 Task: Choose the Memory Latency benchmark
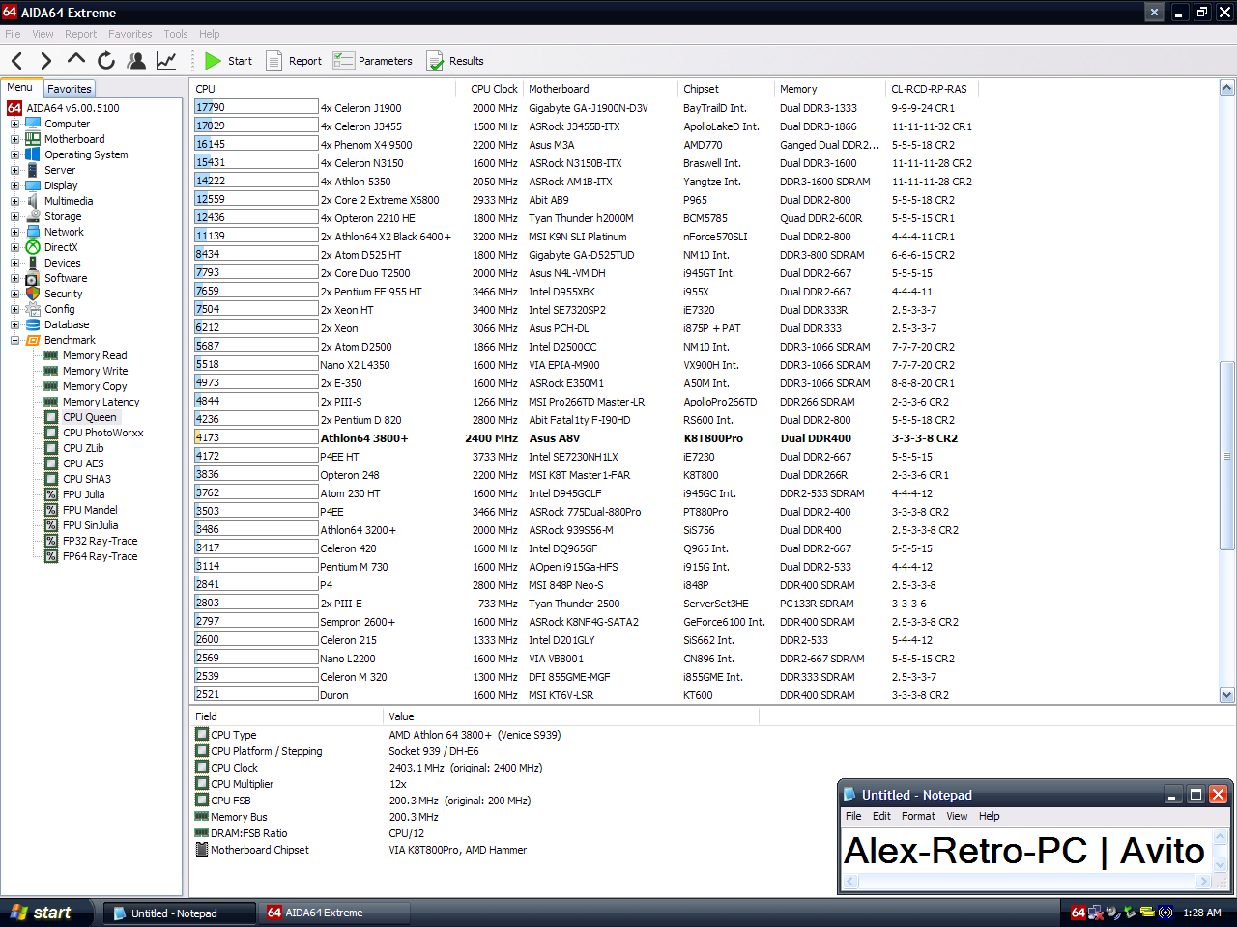pos(101,402)
